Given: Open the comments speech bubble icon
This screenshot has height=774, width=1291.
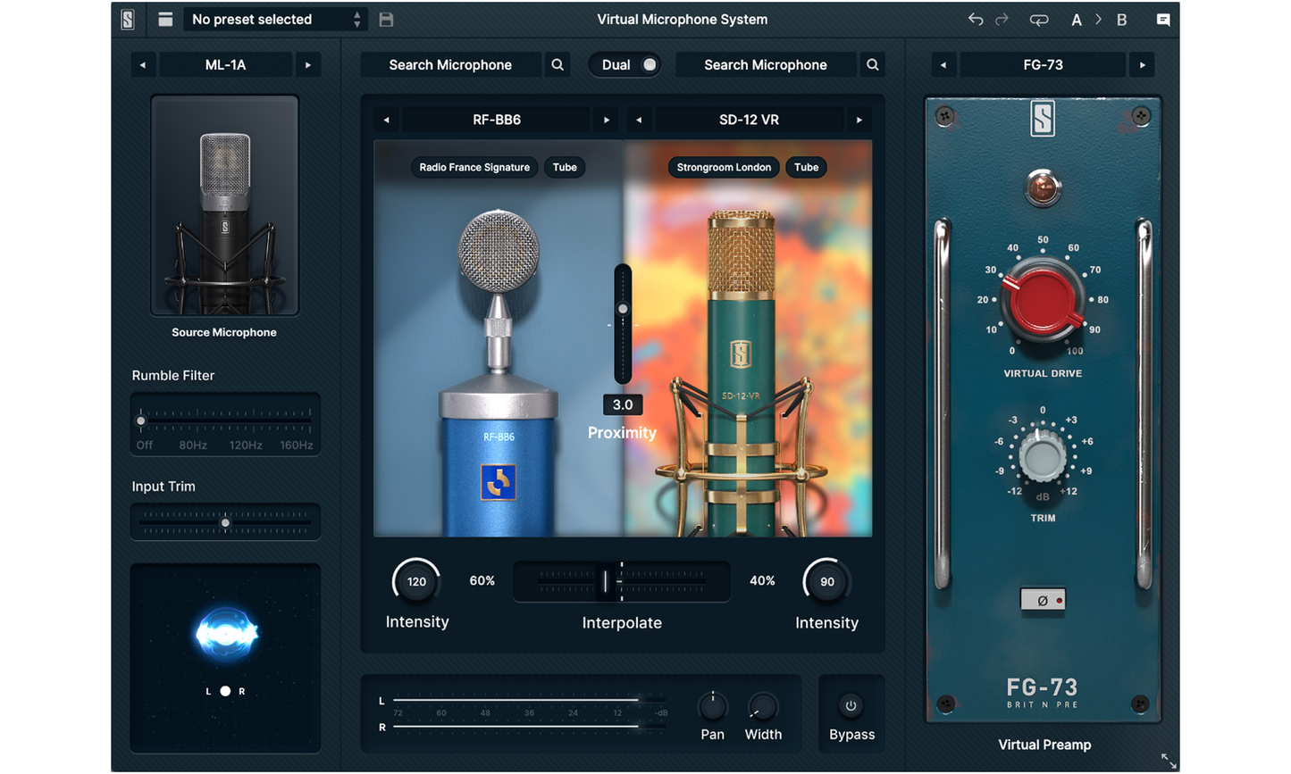Looking at the screenshot, I should [1163, 20].
